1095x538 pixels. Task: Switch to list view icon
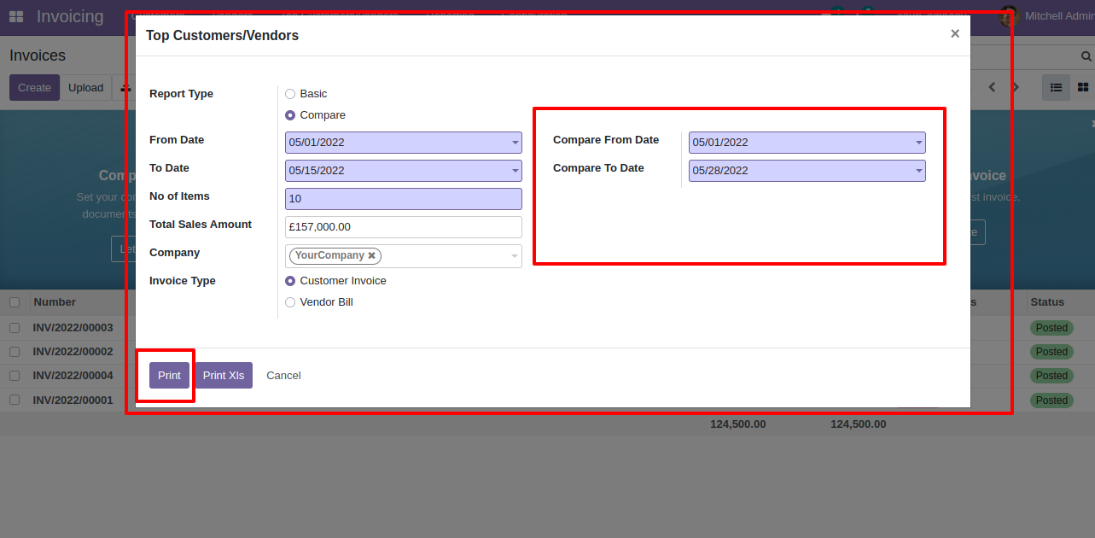click(1056, 87)
